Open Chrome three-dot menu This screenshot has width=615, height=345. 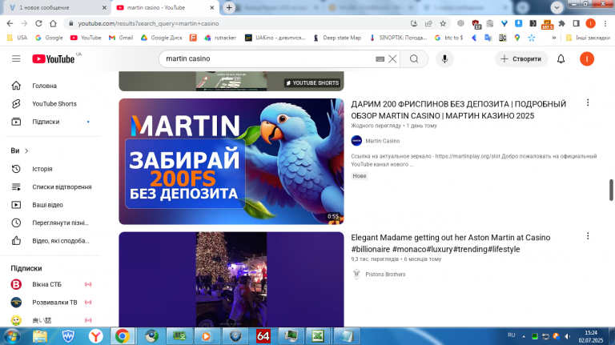605,23
